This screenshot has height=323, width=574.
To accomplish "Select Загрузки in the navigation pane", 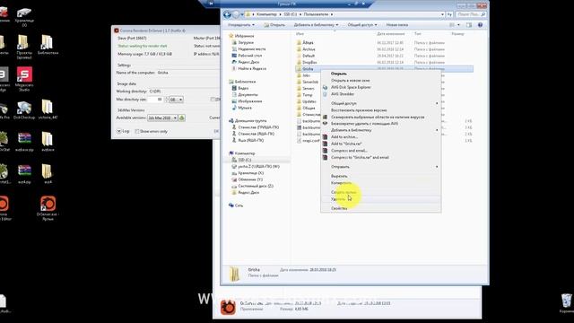I will [246, 42].
